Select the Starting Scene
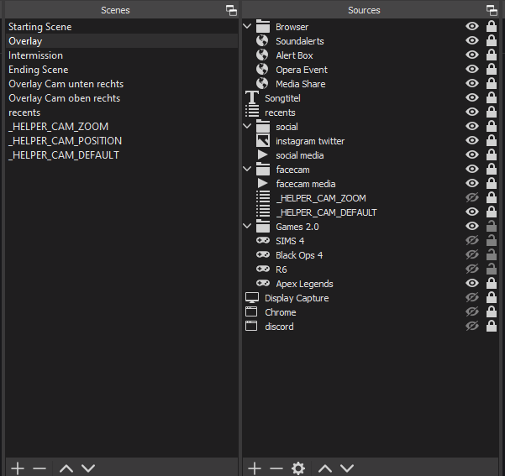Viewport: 505px width, 476px height. (39, 27)
